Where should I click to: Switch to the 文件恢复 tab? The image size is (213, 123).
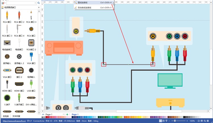click(x=16, y=116)
